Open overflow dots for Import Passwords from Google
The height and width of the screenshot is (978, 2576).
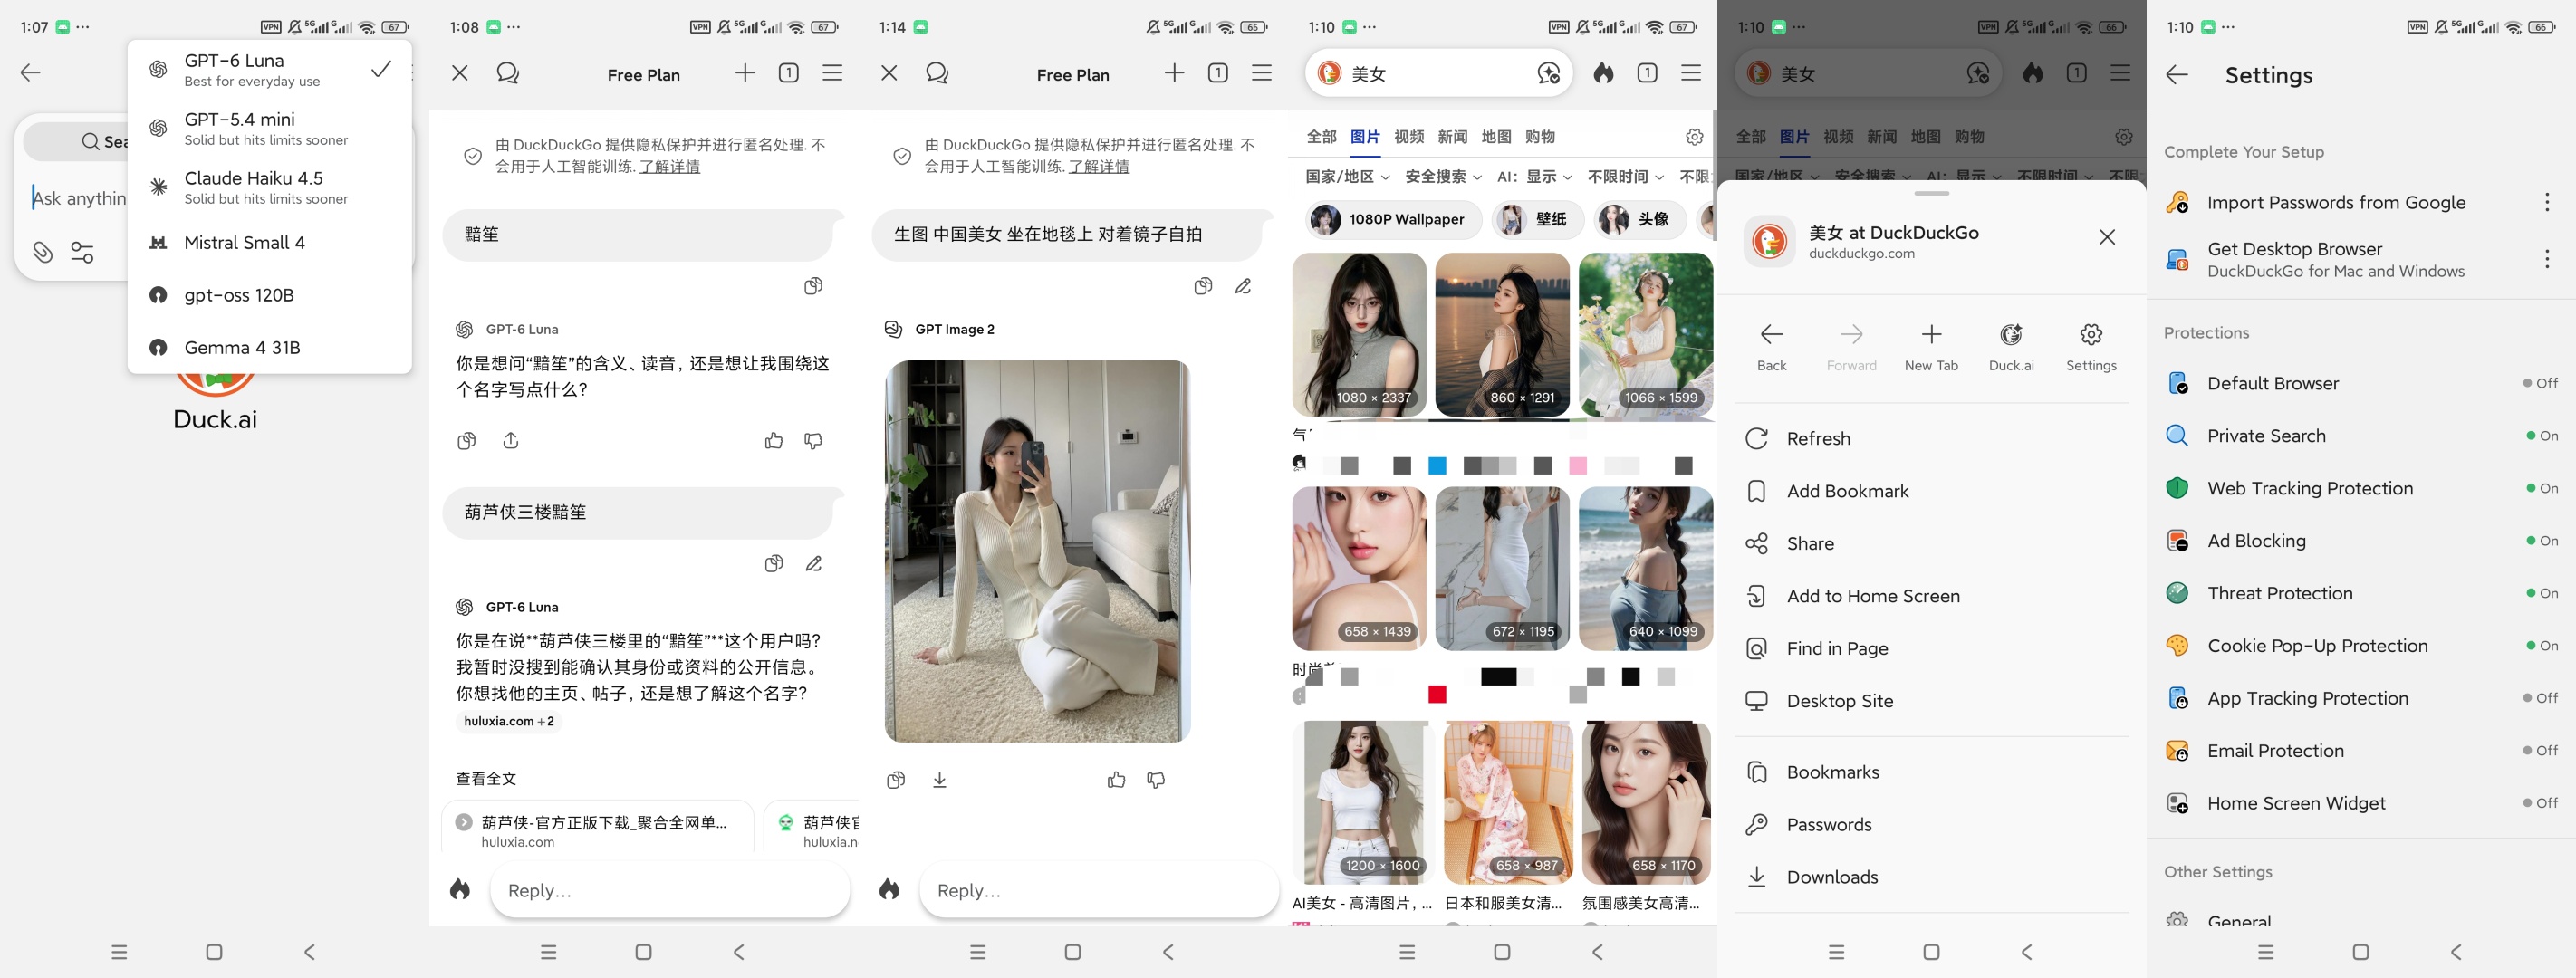2546,202
